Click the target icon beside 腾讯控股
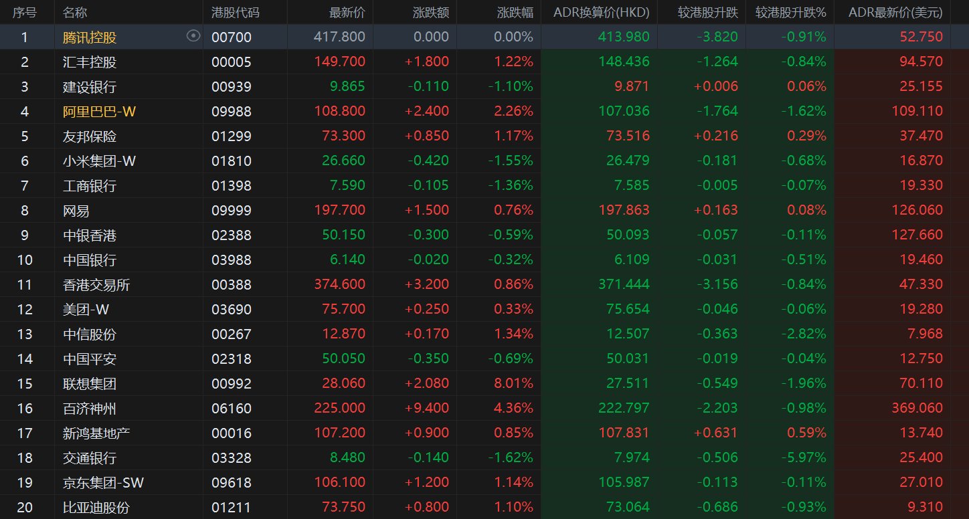The height and width of the screenshot is (519, 969). (193, 36)
